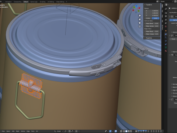The width and height of the screenshot is (177, 133).
Task: Open the Tool properties tab
Action: 166,9
